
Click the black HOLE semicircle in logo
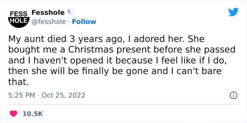click(x=19, y=22)
